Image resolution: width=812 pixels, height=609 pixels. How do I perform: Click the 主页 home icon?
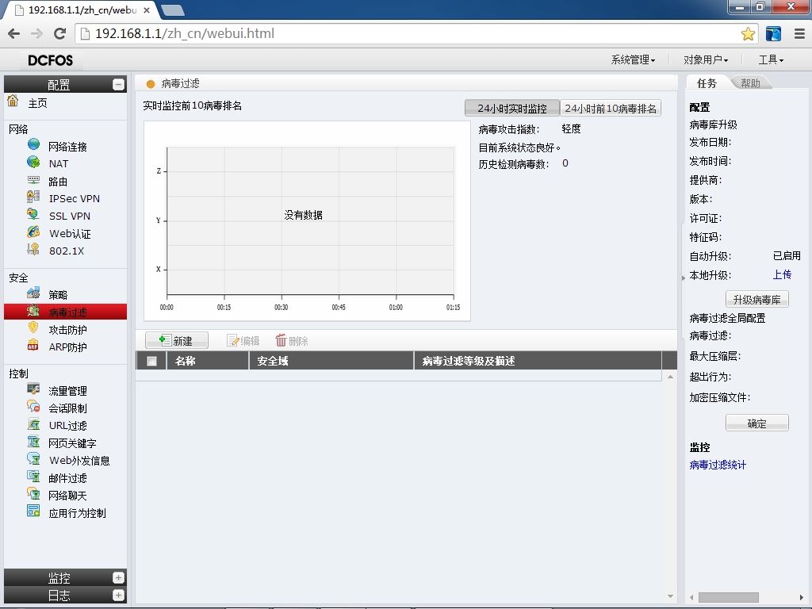coord(13,101)
